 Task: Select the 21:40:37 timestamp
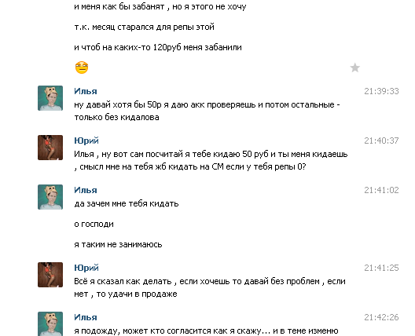pos(381,141)
